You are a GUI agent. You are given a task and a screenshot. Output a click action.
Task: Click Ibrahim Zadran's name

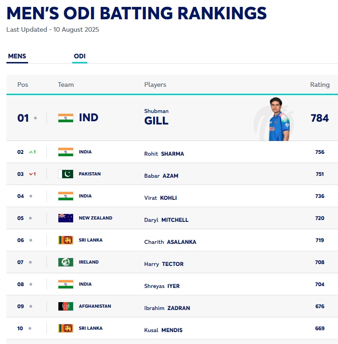click(x=167, y=308)
